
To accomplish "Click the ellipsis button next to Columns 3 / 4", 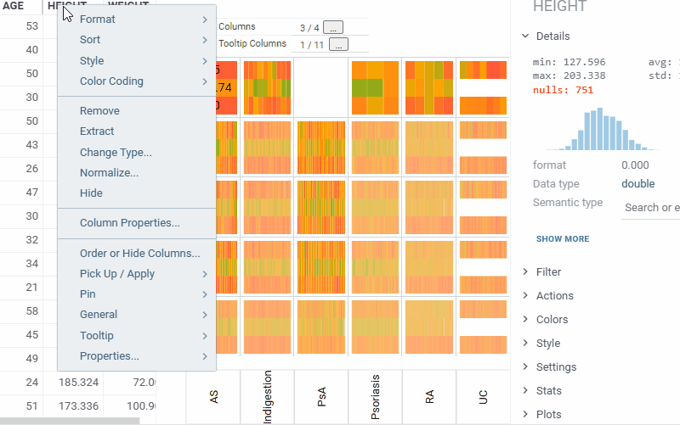I will [x=333, y=28].
